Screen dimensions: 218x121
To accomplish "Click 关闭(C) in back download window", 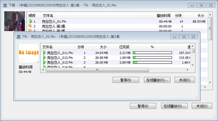I will pyautogui.click(x=202, y=106).
